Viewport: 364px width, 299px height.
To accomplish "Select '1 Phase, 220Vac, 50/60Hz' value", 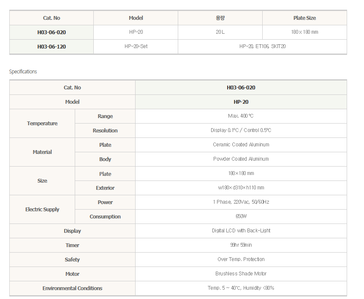I will coord(241,202).
